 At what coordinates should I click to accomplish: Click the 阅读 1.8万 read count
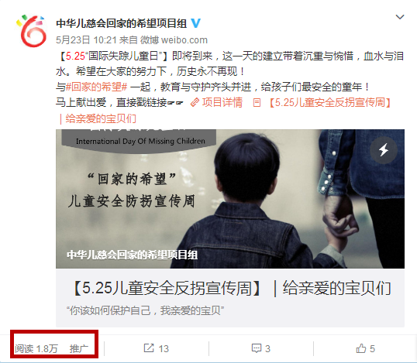click(x=36, y=348)
